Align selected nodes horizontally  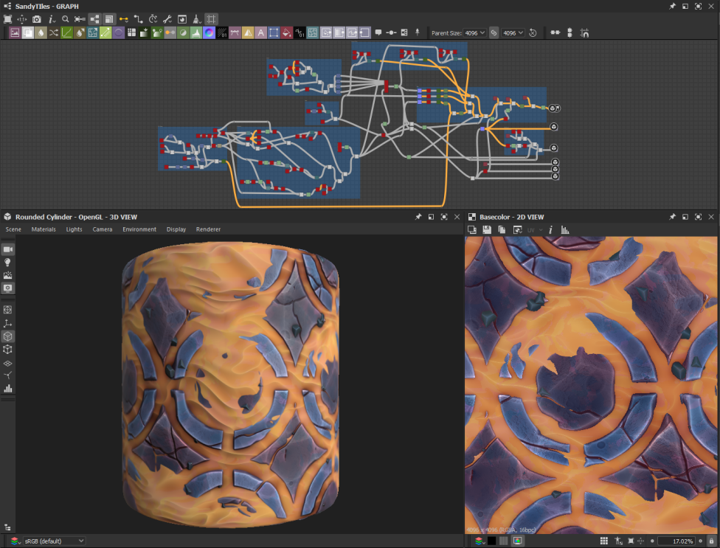pyautogui.click(x=555, y=33)
